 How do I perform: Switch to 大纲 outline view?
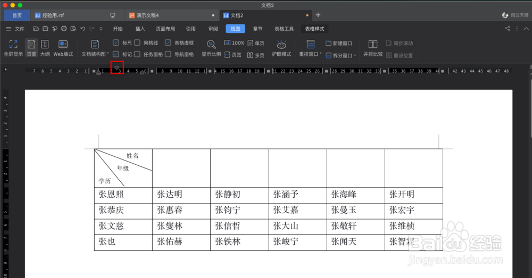click(45, 48)
